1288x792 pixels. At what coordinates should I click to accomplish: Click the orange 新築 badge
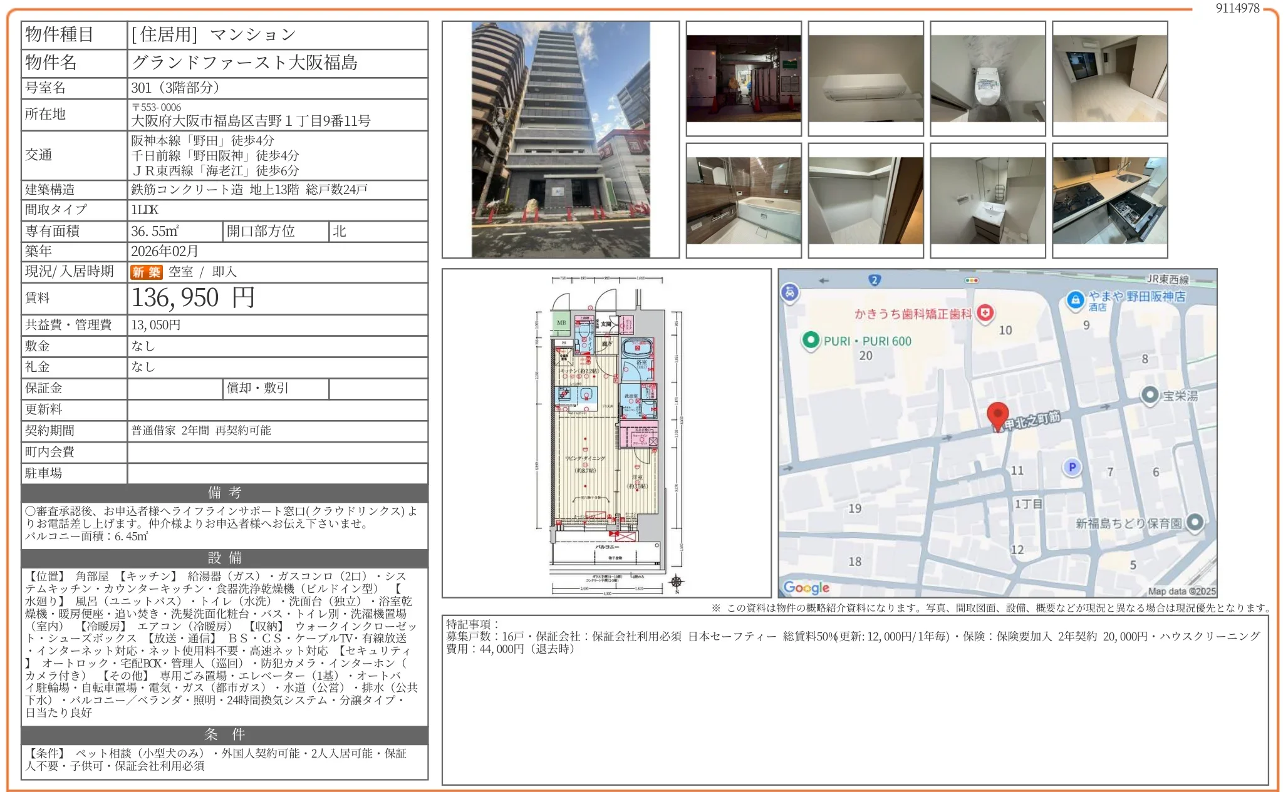tap(146, 272)
